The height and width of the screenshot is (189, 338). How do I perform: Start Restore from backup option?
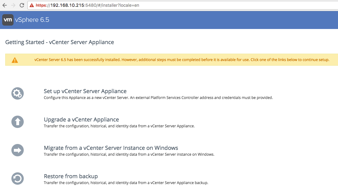point(71,176)
